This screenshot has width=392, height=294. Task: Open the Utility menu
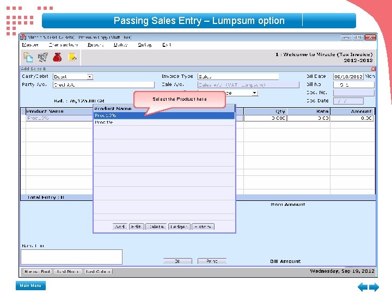coord(121,45)
